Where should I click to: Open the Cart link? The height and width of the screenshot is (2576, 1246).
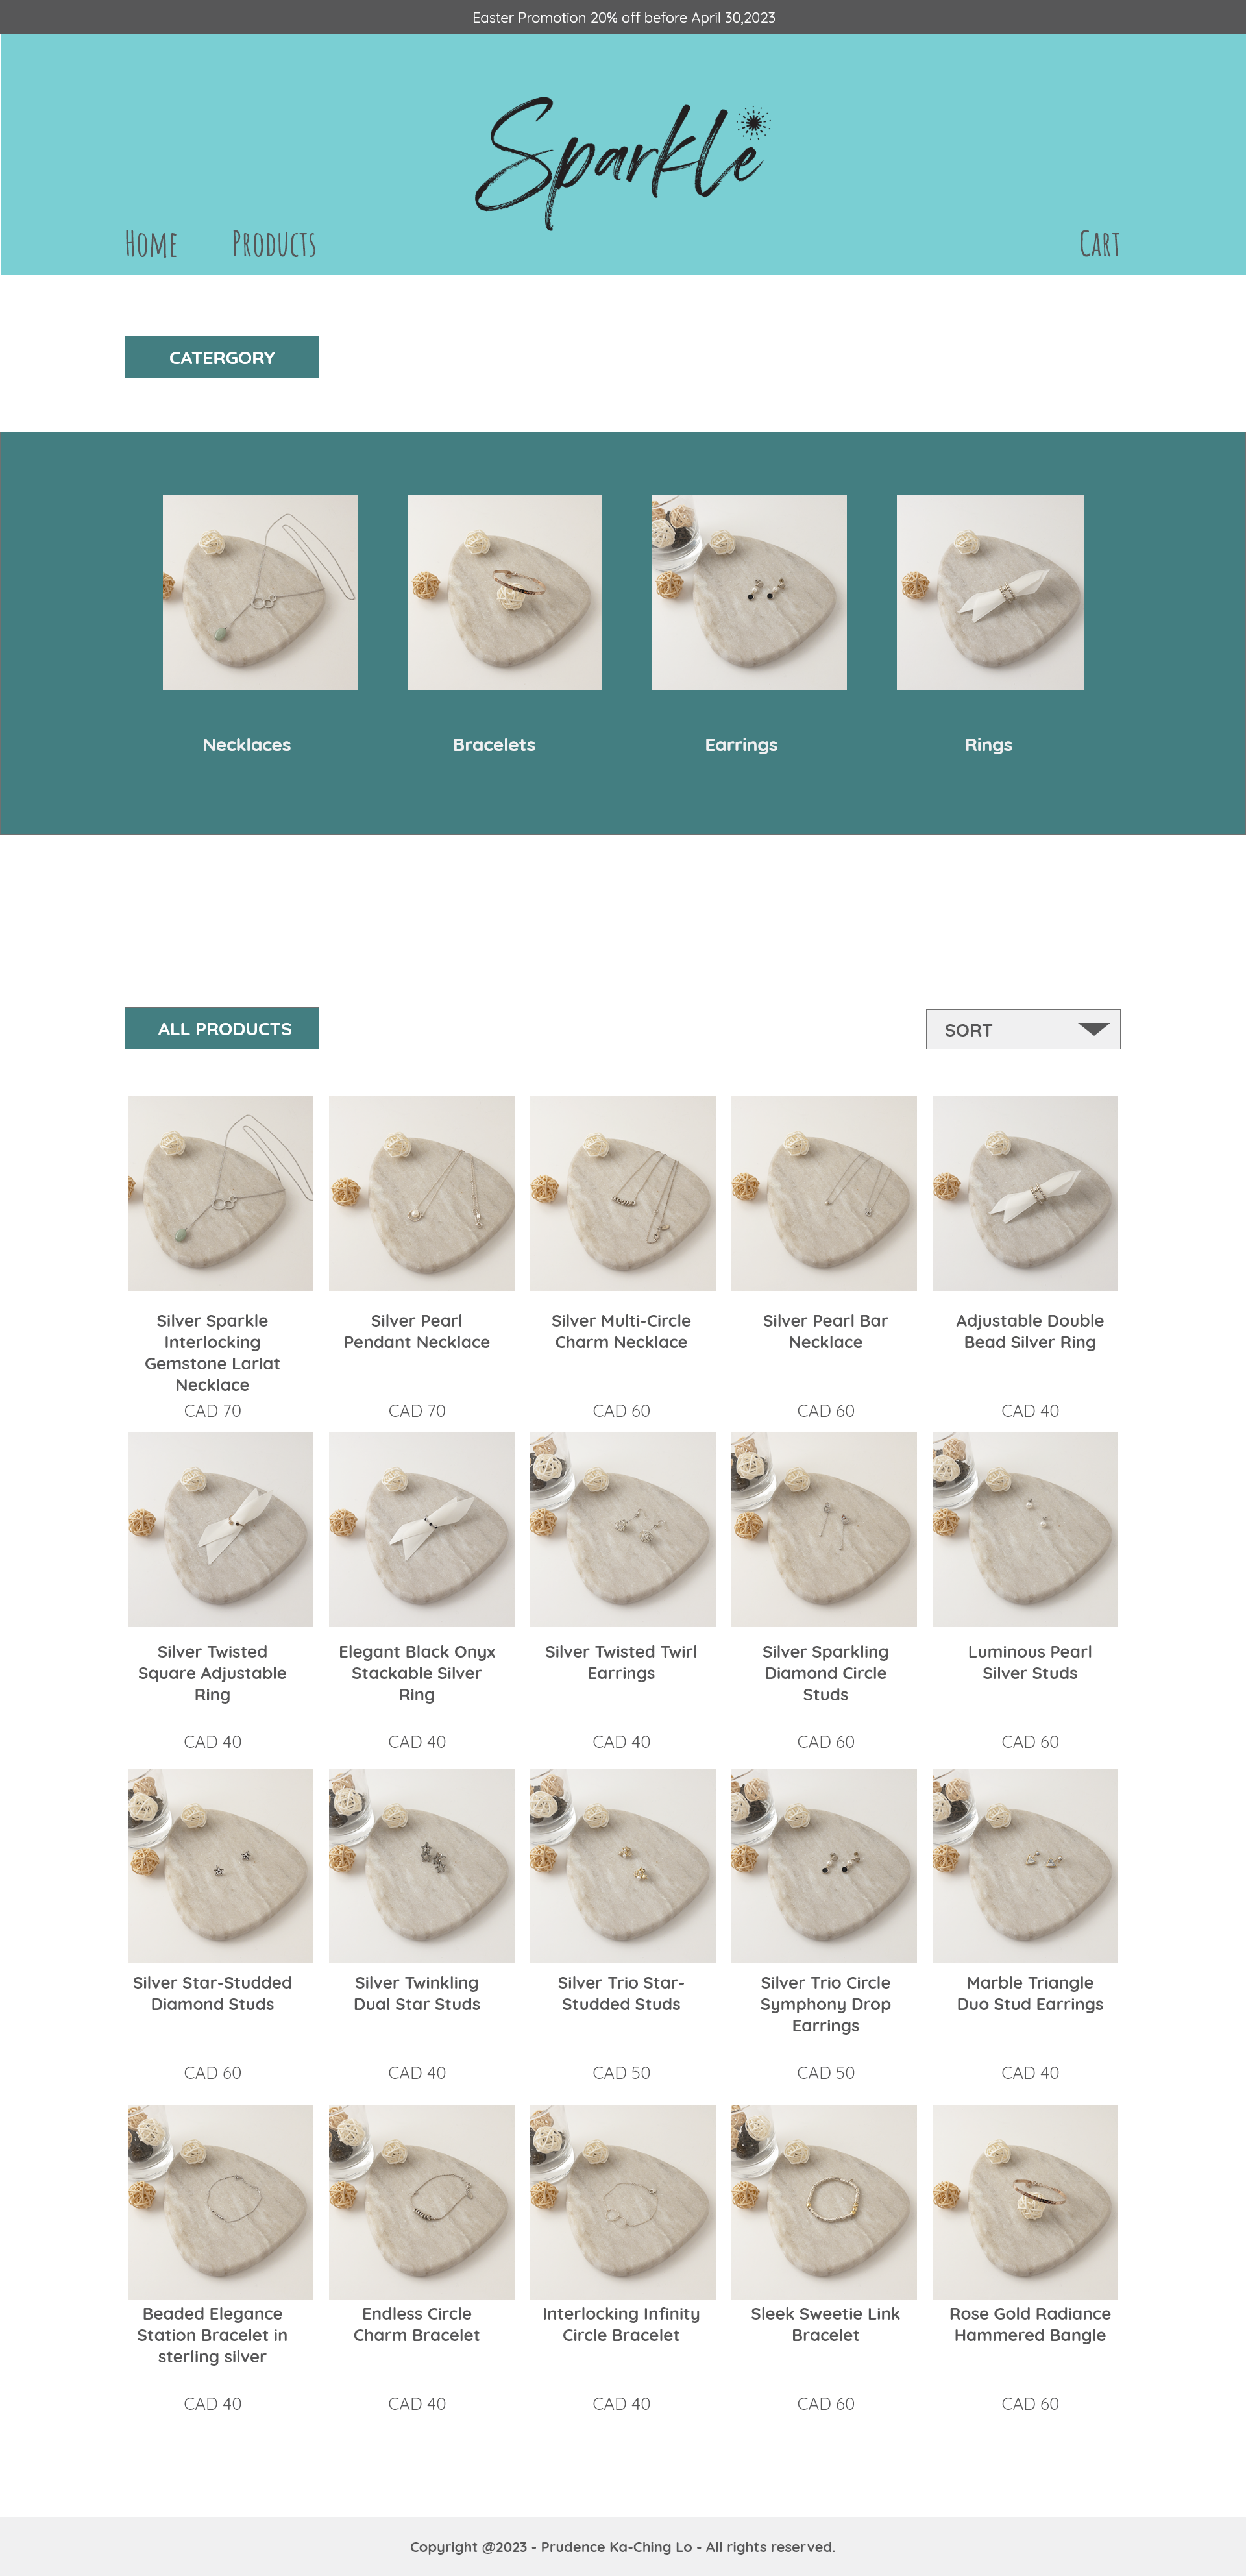[x=1099, y=244]
